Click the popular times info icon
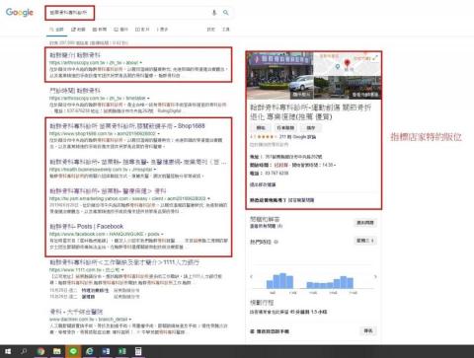Screen dimensions: 474x358 click(276, 242)
